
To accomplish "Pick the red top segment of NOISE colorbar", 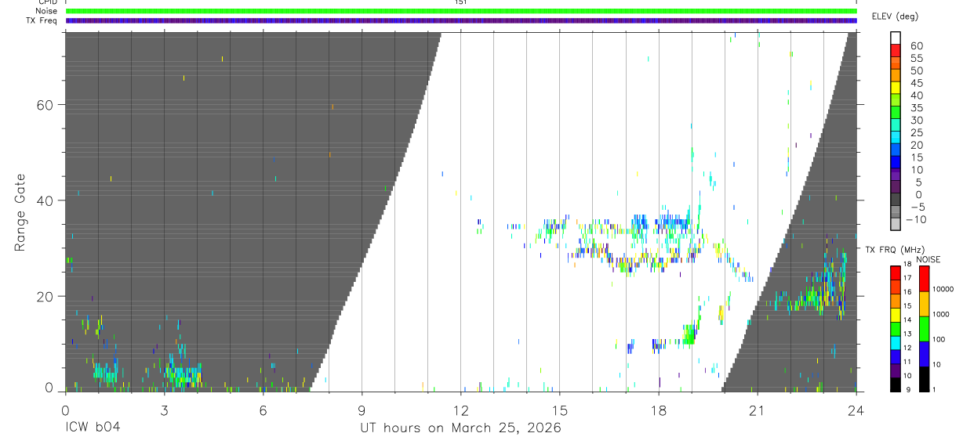I will (924, 279).
